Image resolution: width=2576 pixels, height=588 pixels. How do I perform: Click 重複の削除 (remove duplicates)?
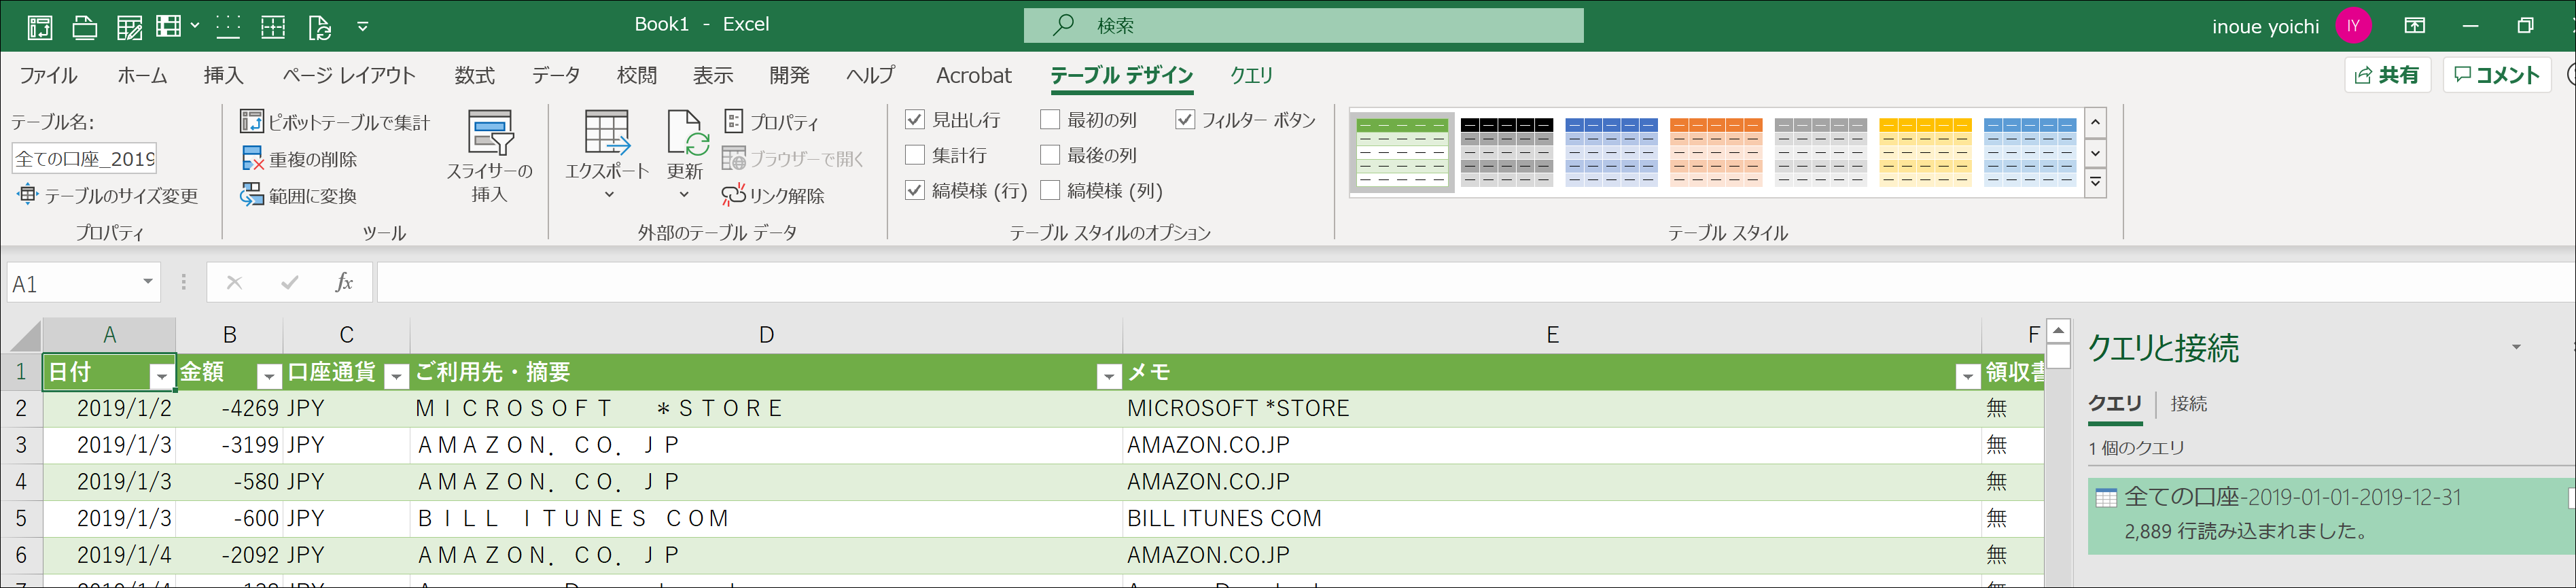[299, 159]
